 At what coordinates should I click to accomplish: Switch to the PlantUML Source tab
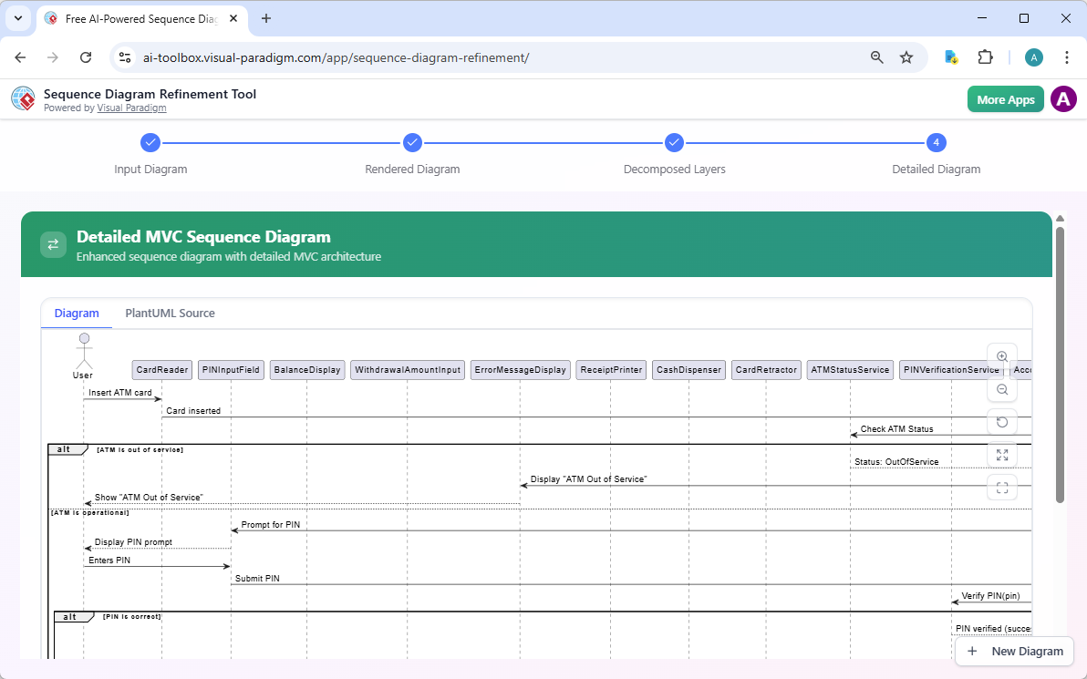pos(170,313)
